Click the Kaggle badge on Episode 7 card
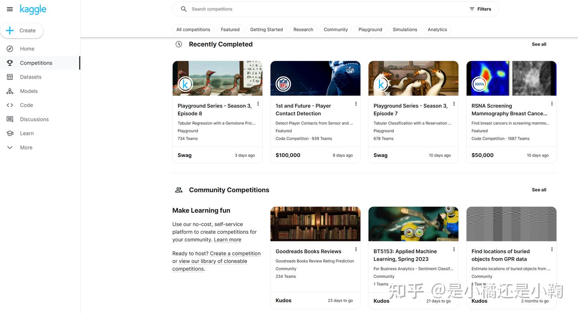Viewport: 578px width, 314px height. (x=381, y=84)
